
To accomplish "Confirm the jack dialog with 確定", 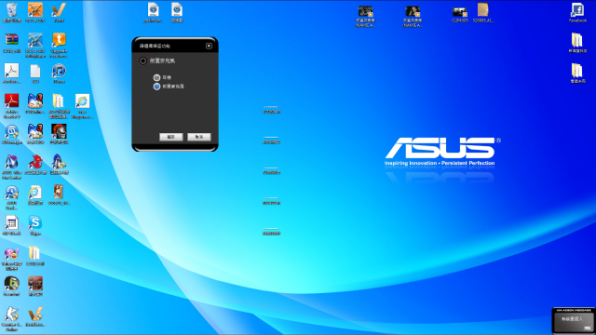I will pyautogui.click(x=171, y=137).
